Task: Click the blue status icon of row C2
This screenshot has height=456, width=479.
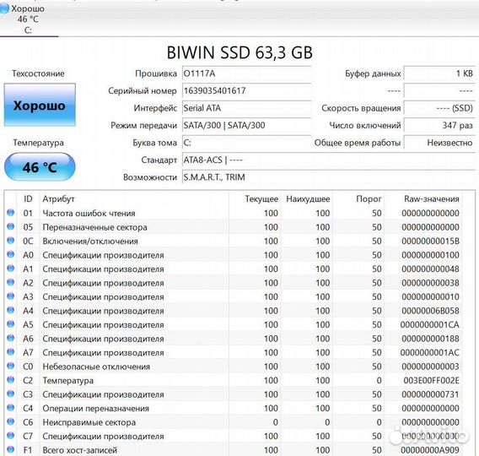Action: coord(11,379)
